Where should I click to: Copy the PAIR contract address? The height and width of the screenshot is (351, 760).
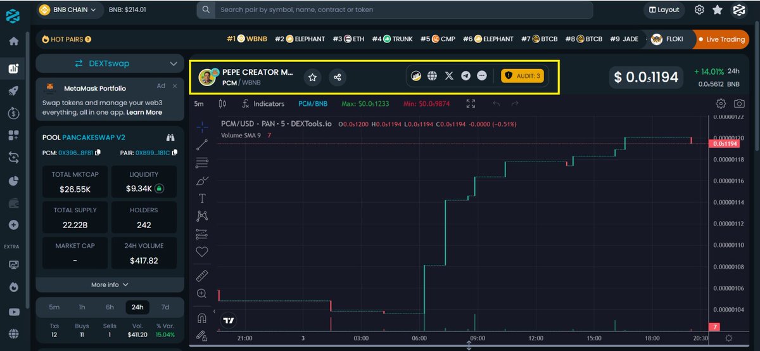click(x=175, y=153)
